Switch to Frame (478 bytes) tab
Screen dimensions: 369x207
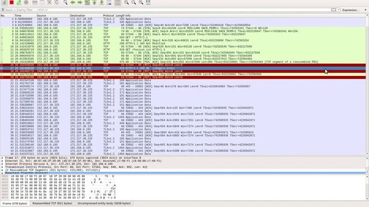point(15,204)
